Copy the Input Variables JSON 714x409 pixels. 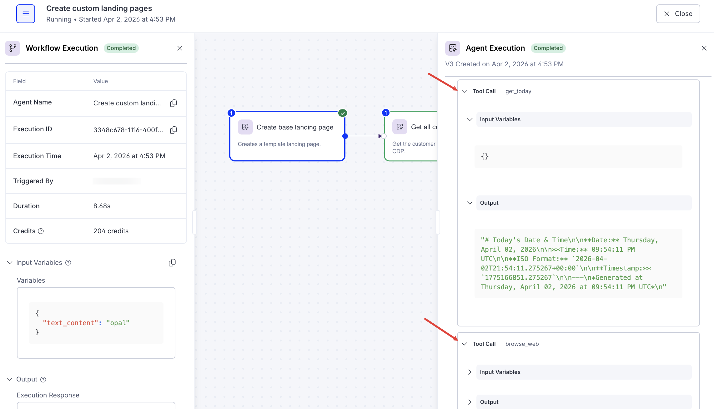(x=172, y=262)
